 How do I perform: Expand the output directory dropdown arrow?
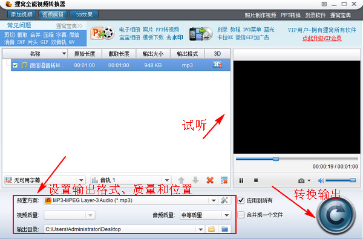tap(201, 229)
